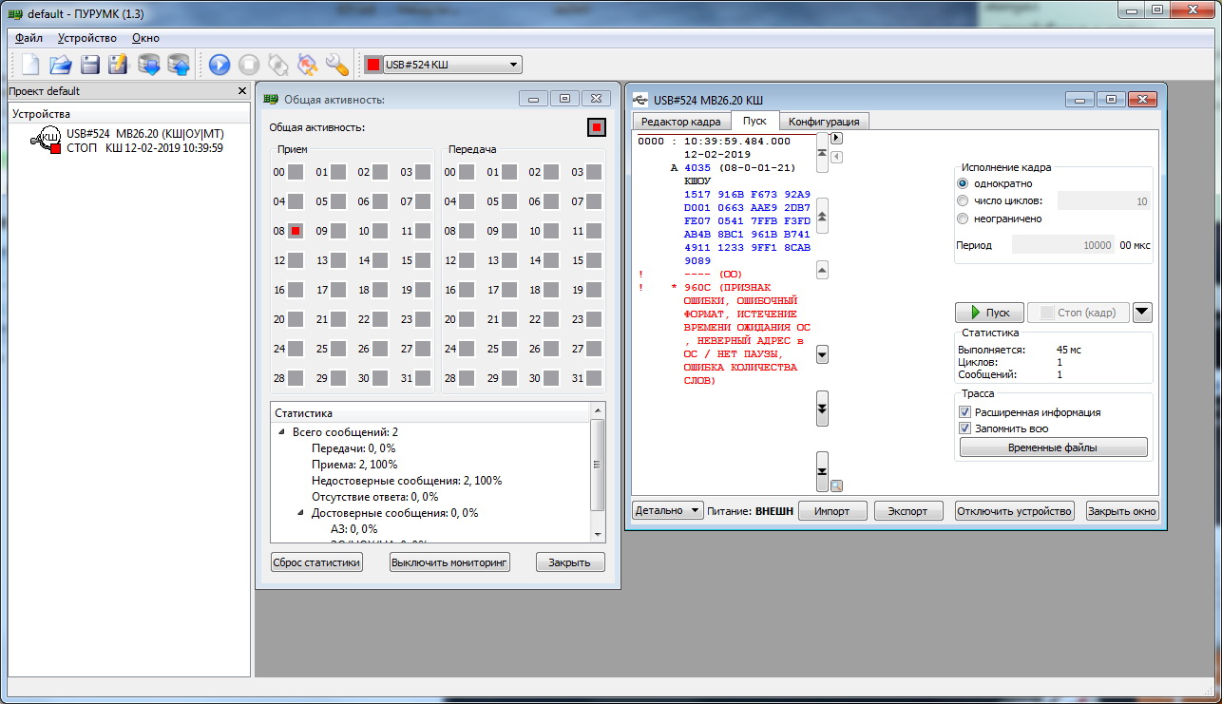
Task: Click the new project blank page icon
Action: [30, 65]
